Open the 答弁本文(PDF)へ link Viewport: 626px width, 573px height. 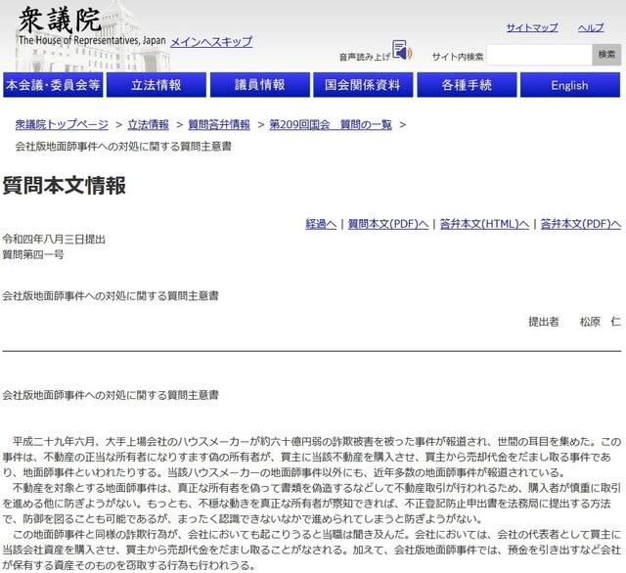tap(580, 224)
